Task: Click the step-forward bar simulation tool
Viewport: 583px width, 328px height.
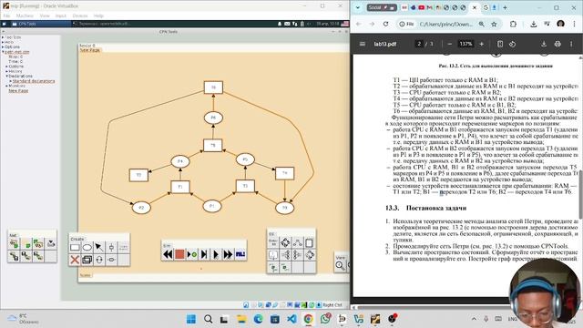Action: tap(204, 254)
